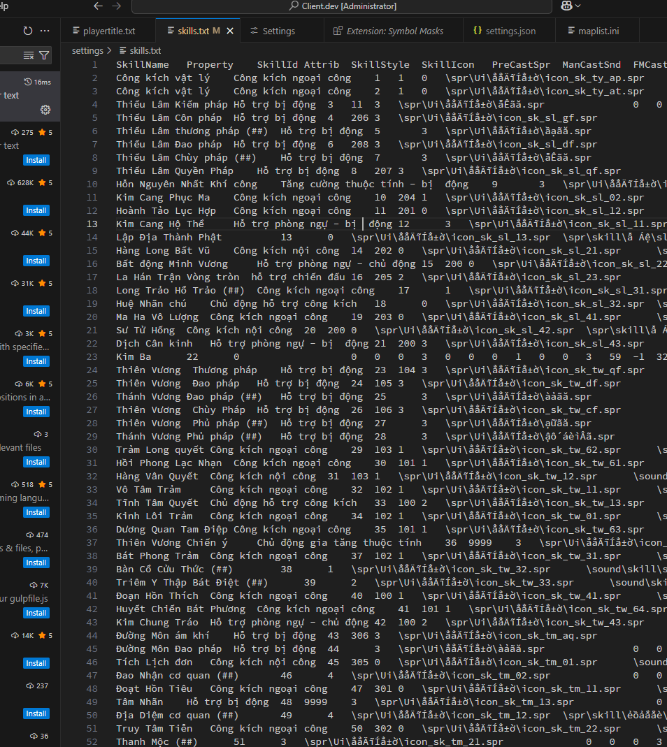Switch to the settings.json tab
Viewport: 667px width, 747px height.
[510, 31]
